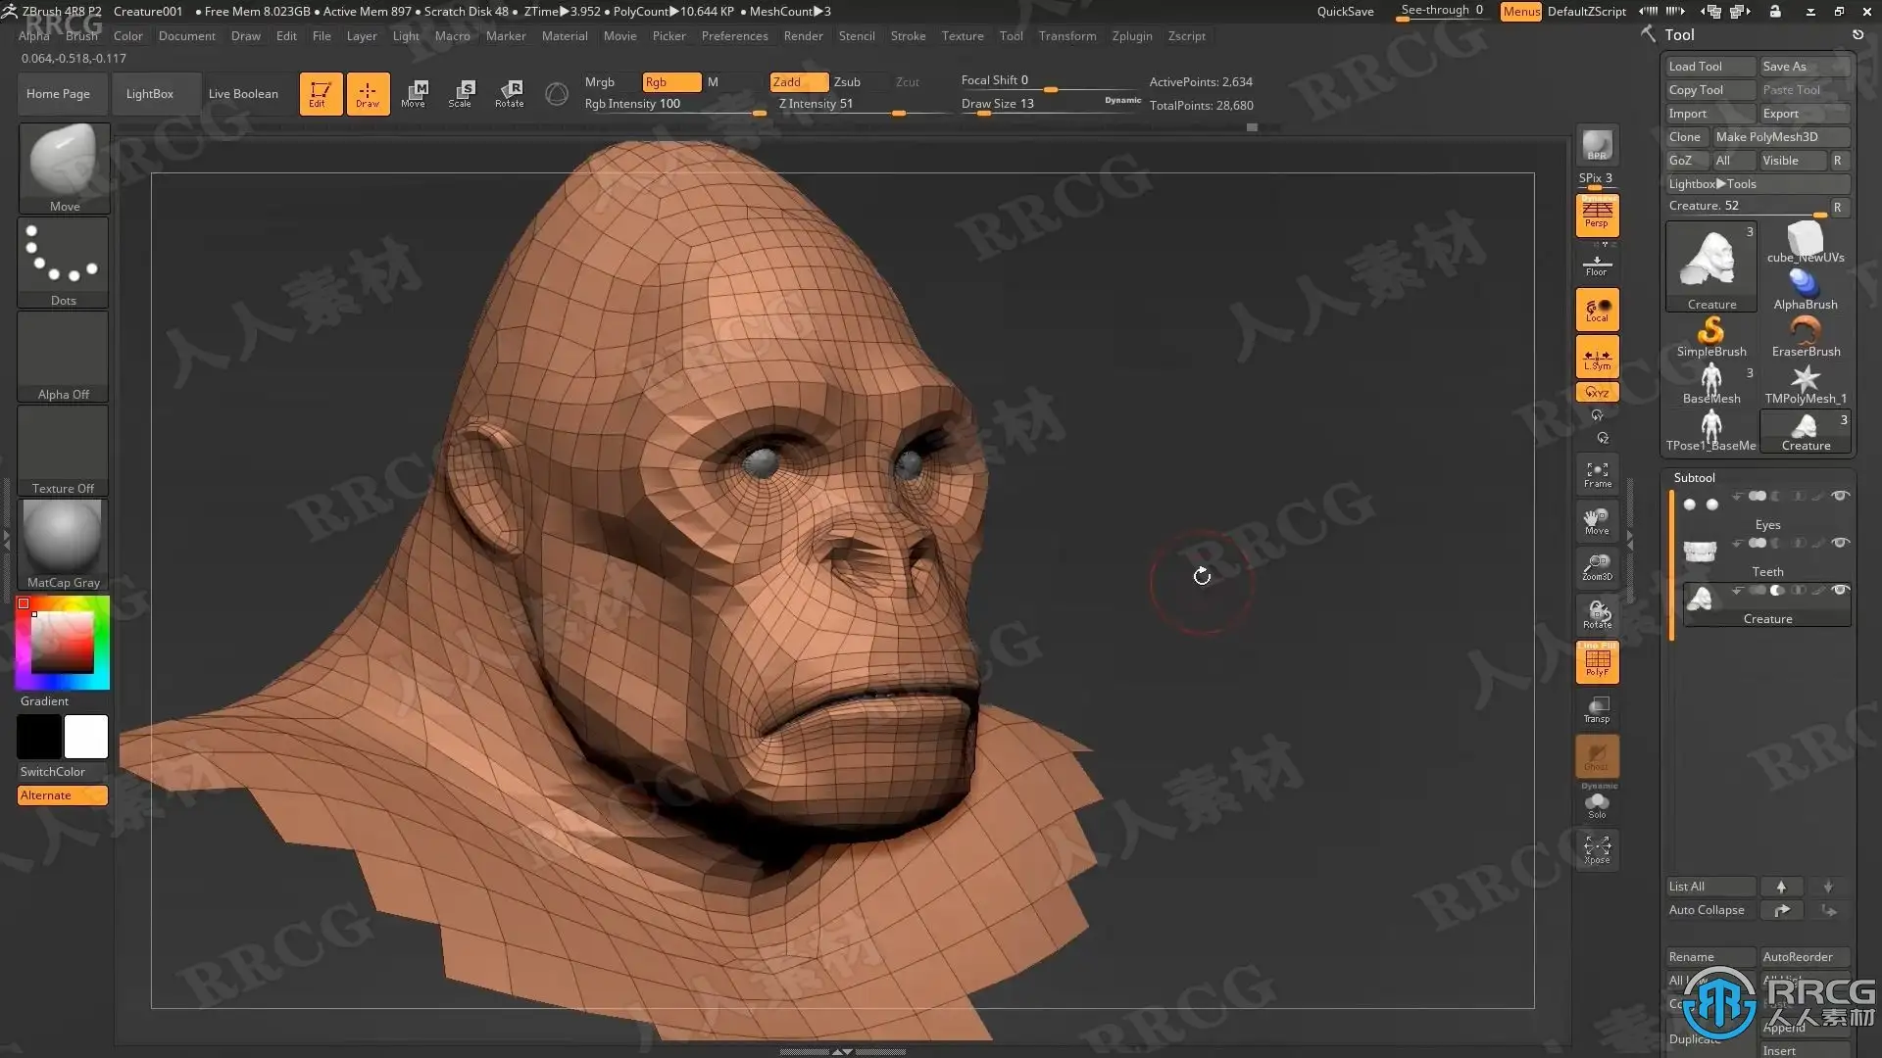Open the Move brush picker
The image size is (1882, 1058).
(64, 167)
